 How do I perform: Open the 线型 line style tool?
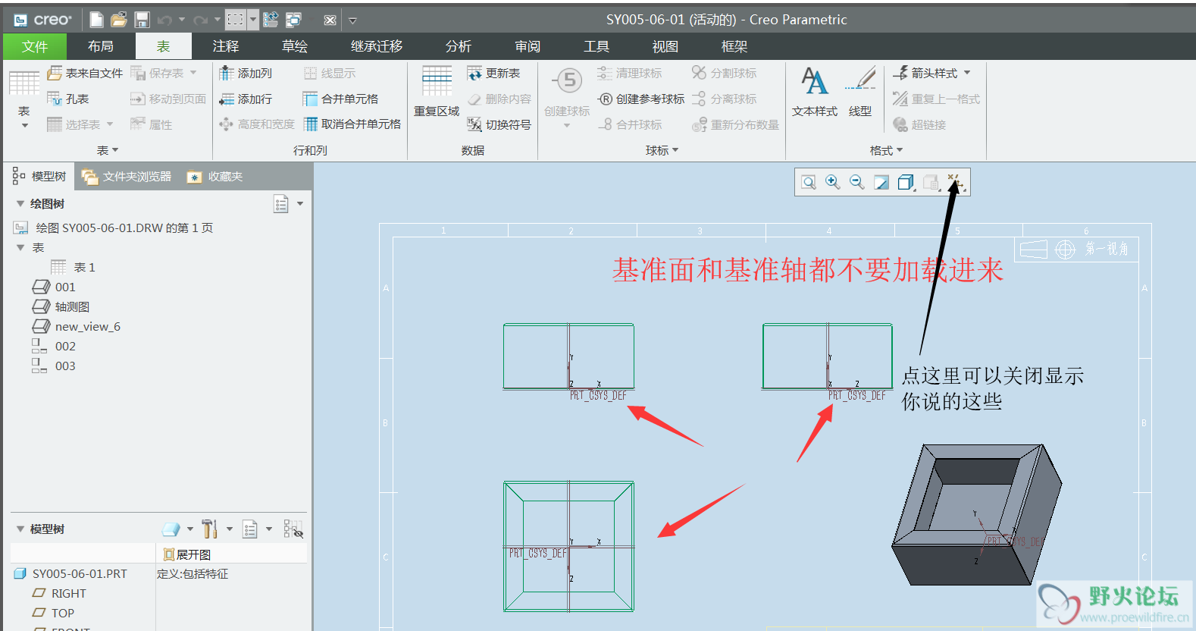coord(860,92)
